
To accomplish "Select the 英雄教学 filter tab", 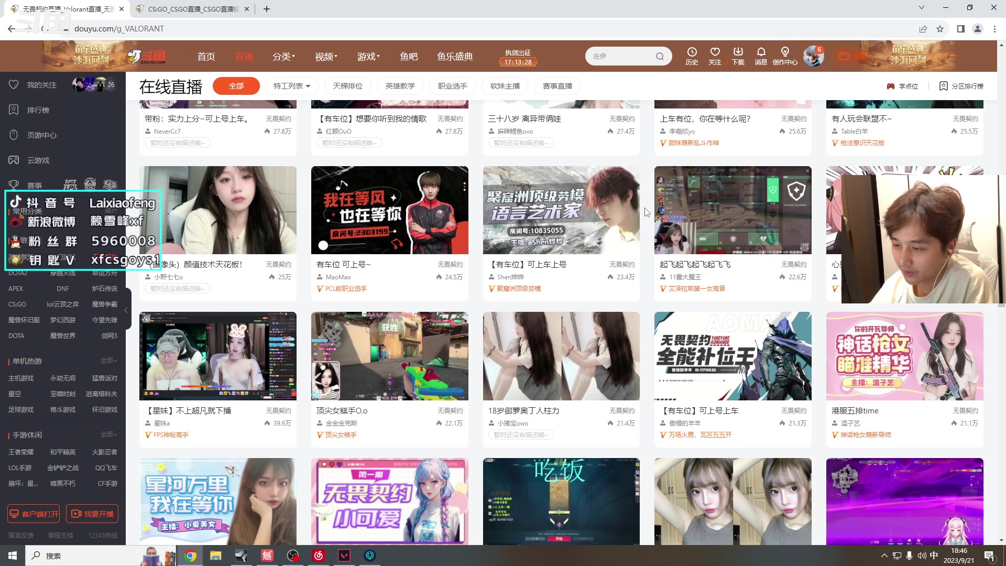I will pyautogui.click(x=400, y=86).
